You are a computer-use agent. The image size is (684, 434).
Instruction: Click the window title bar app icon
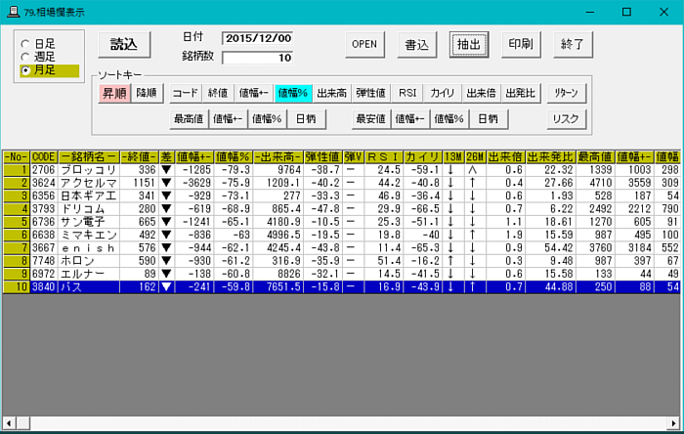coord(13,12)
